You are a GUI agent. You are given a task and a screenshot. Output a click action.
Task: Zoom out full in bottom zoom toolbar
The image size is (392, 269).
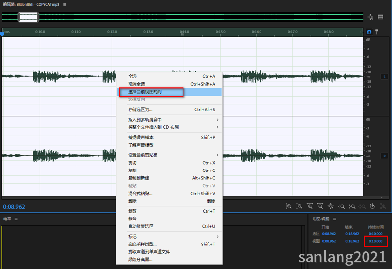[331, 206]
